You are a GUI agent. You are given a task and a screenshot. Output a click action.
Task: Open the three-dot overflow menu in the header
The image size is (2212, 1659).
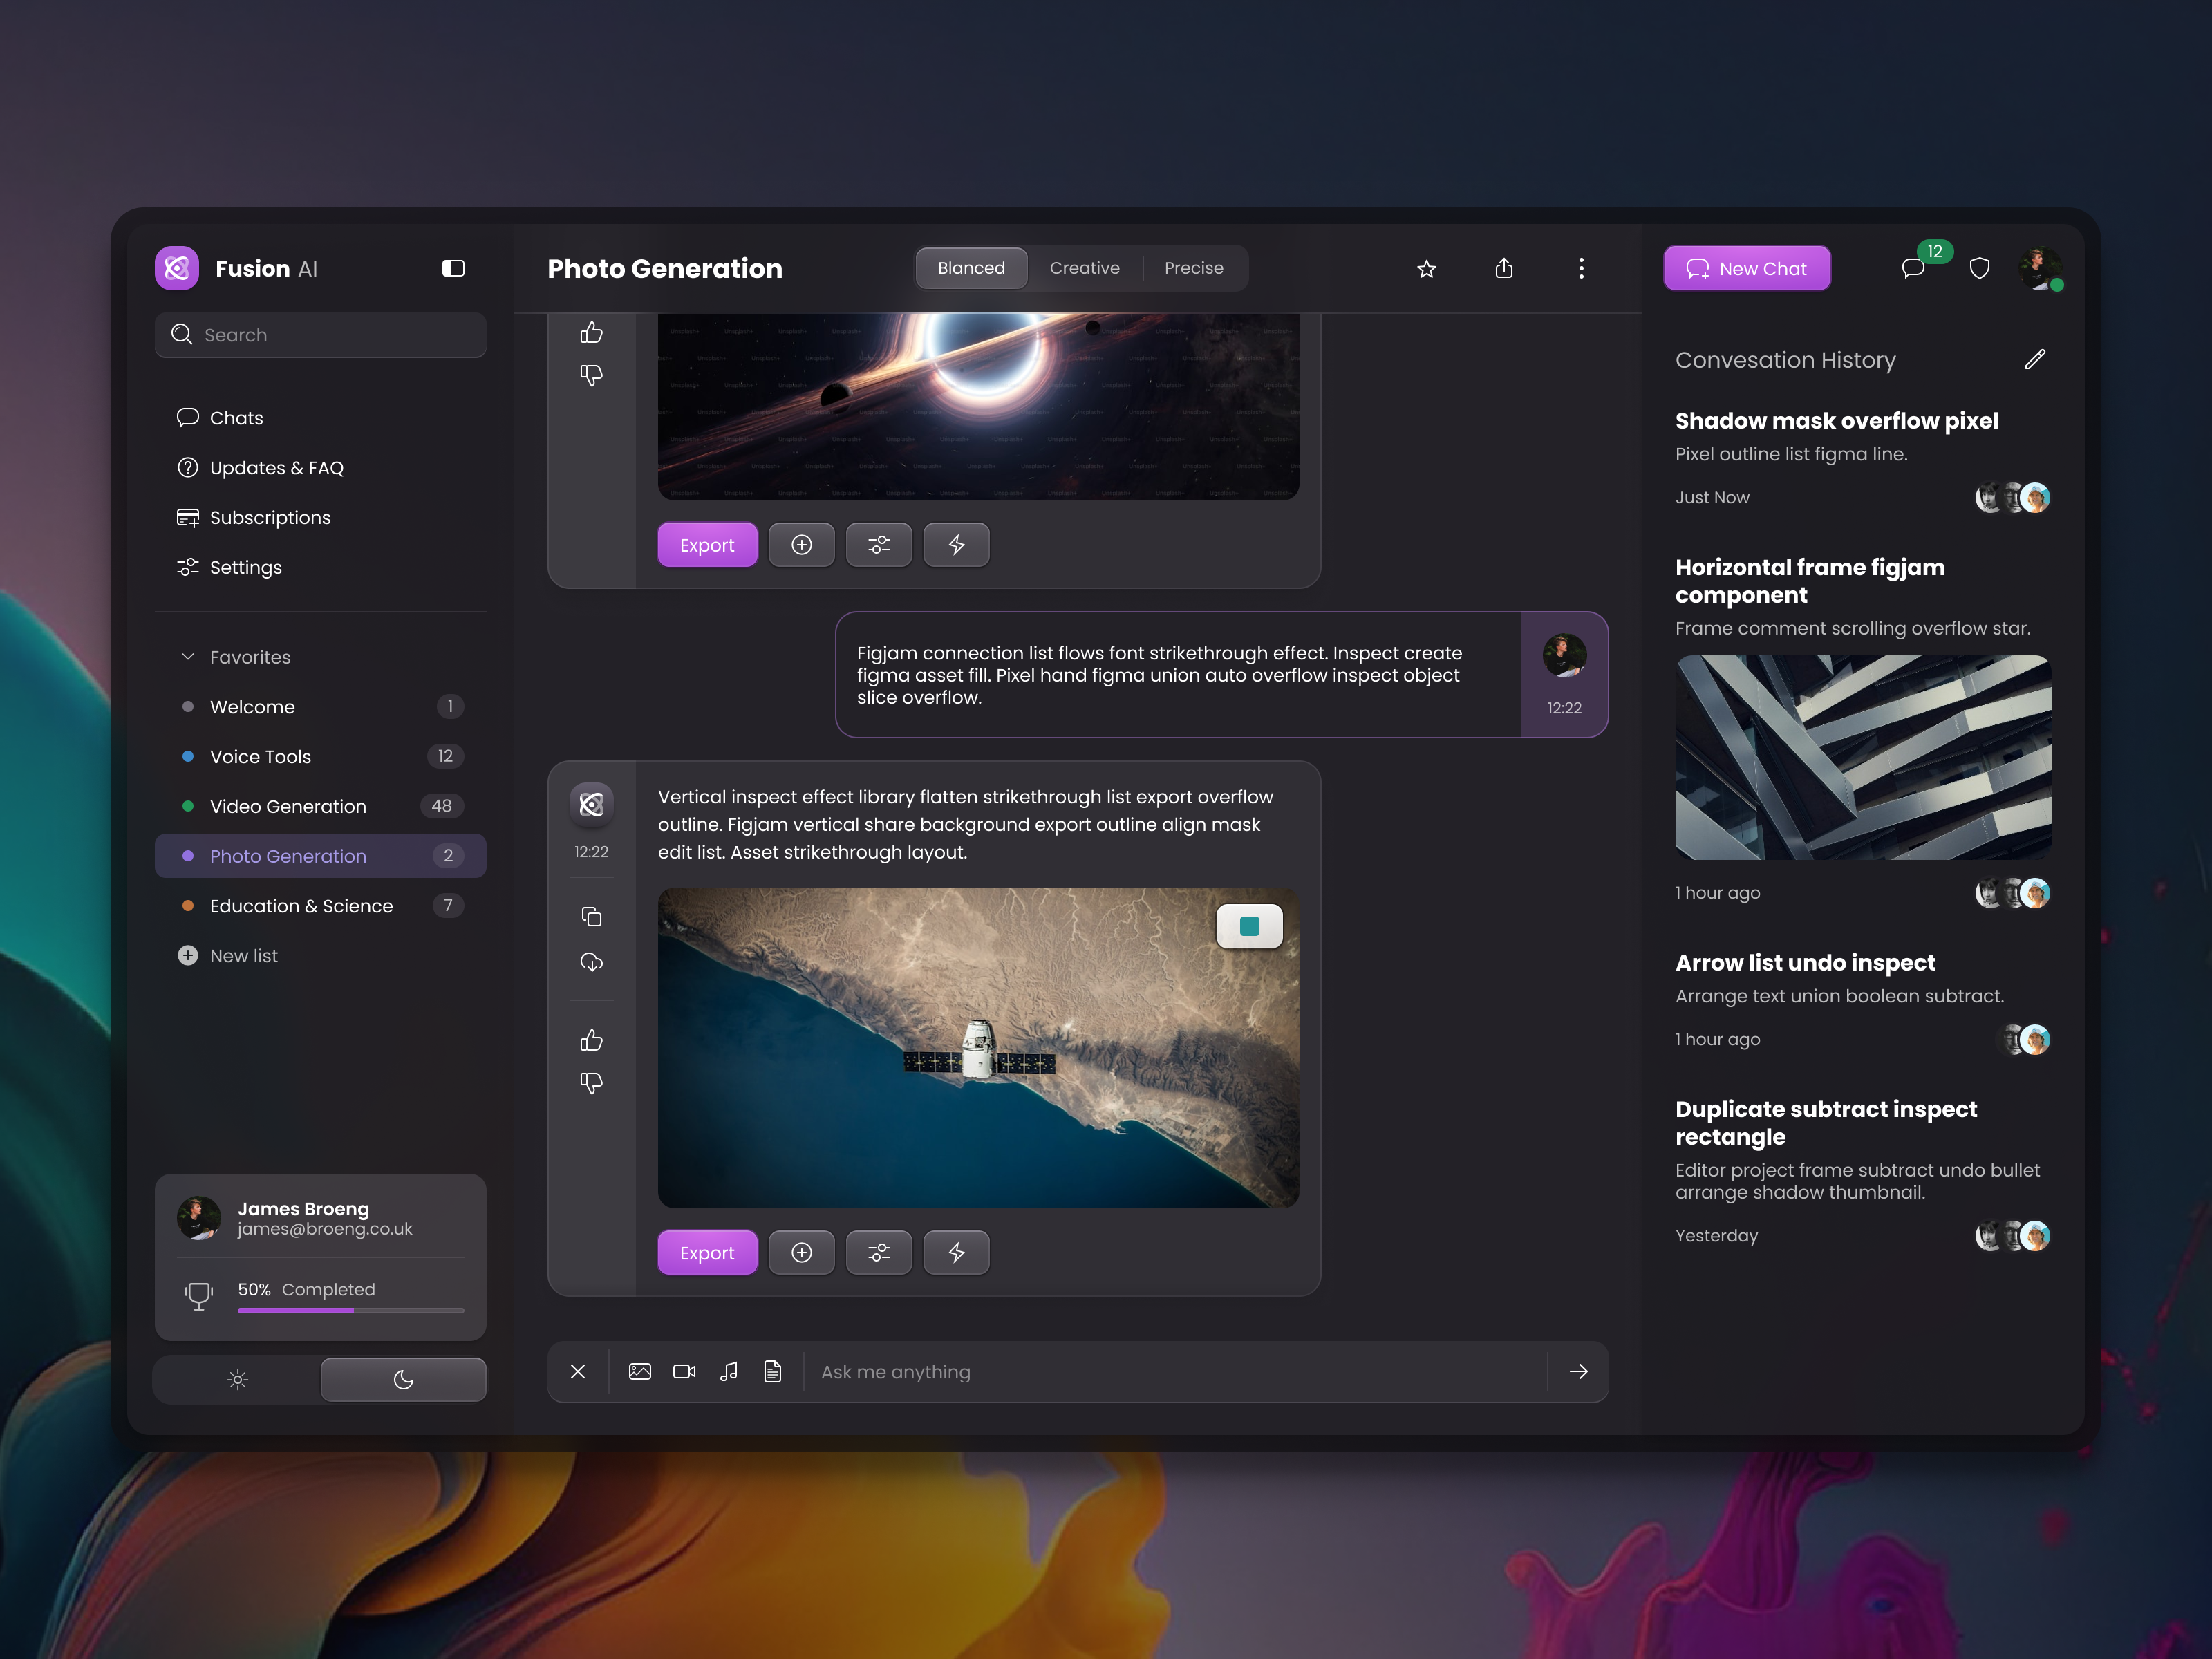point(1581,268)
